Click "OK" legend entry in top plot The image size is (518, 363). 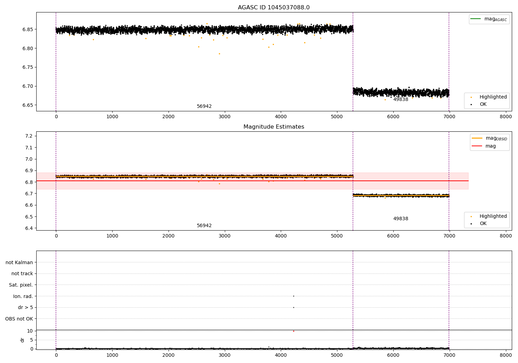[x=483, y=104]
